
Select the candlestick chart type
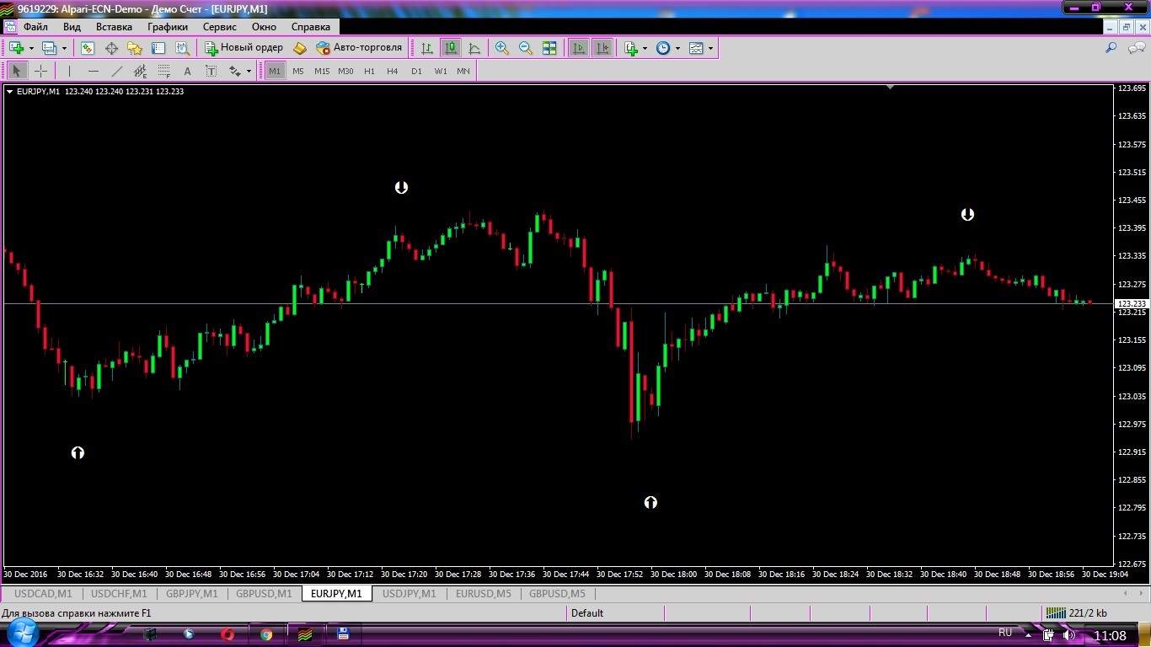coord(451,48)
